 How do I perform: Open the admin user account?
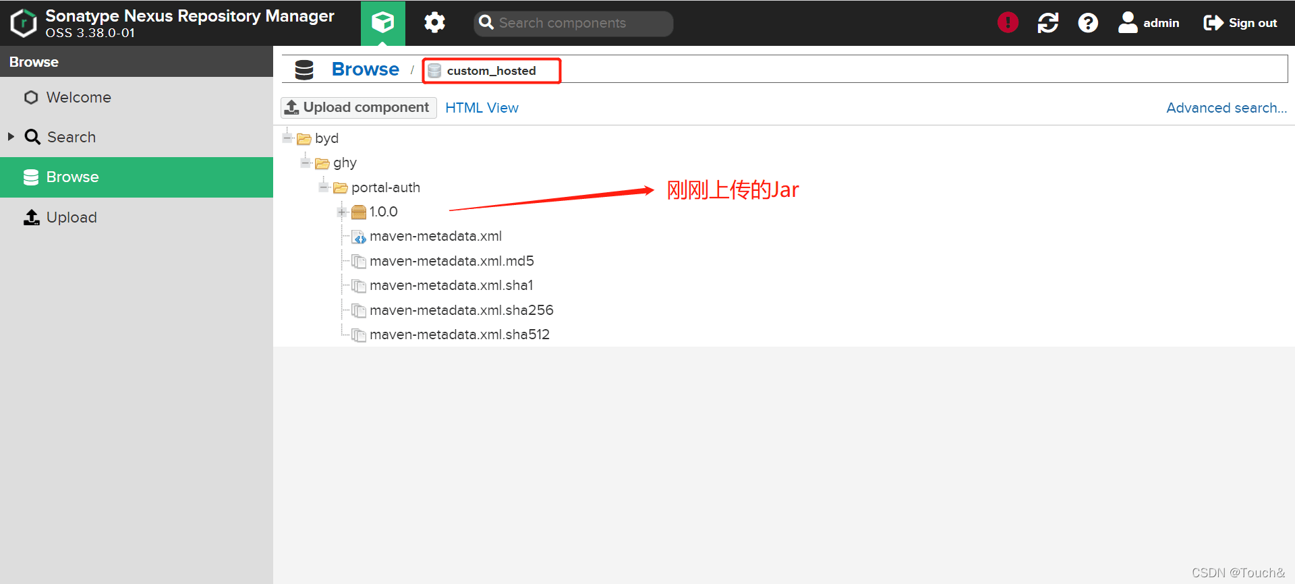click(x=1148, y=23)
